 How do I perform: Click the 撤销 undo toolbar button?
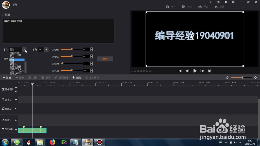click(x=7, y=78)
